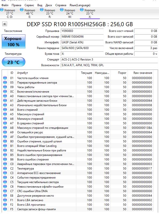159x214 pixels.
Task: Open the Диск menu
Action: tap(49, 5)
